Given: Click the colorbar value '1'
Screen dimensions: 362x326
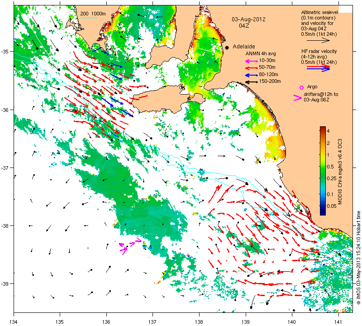Looking at the screenshot, I should (x=329, y=155).
